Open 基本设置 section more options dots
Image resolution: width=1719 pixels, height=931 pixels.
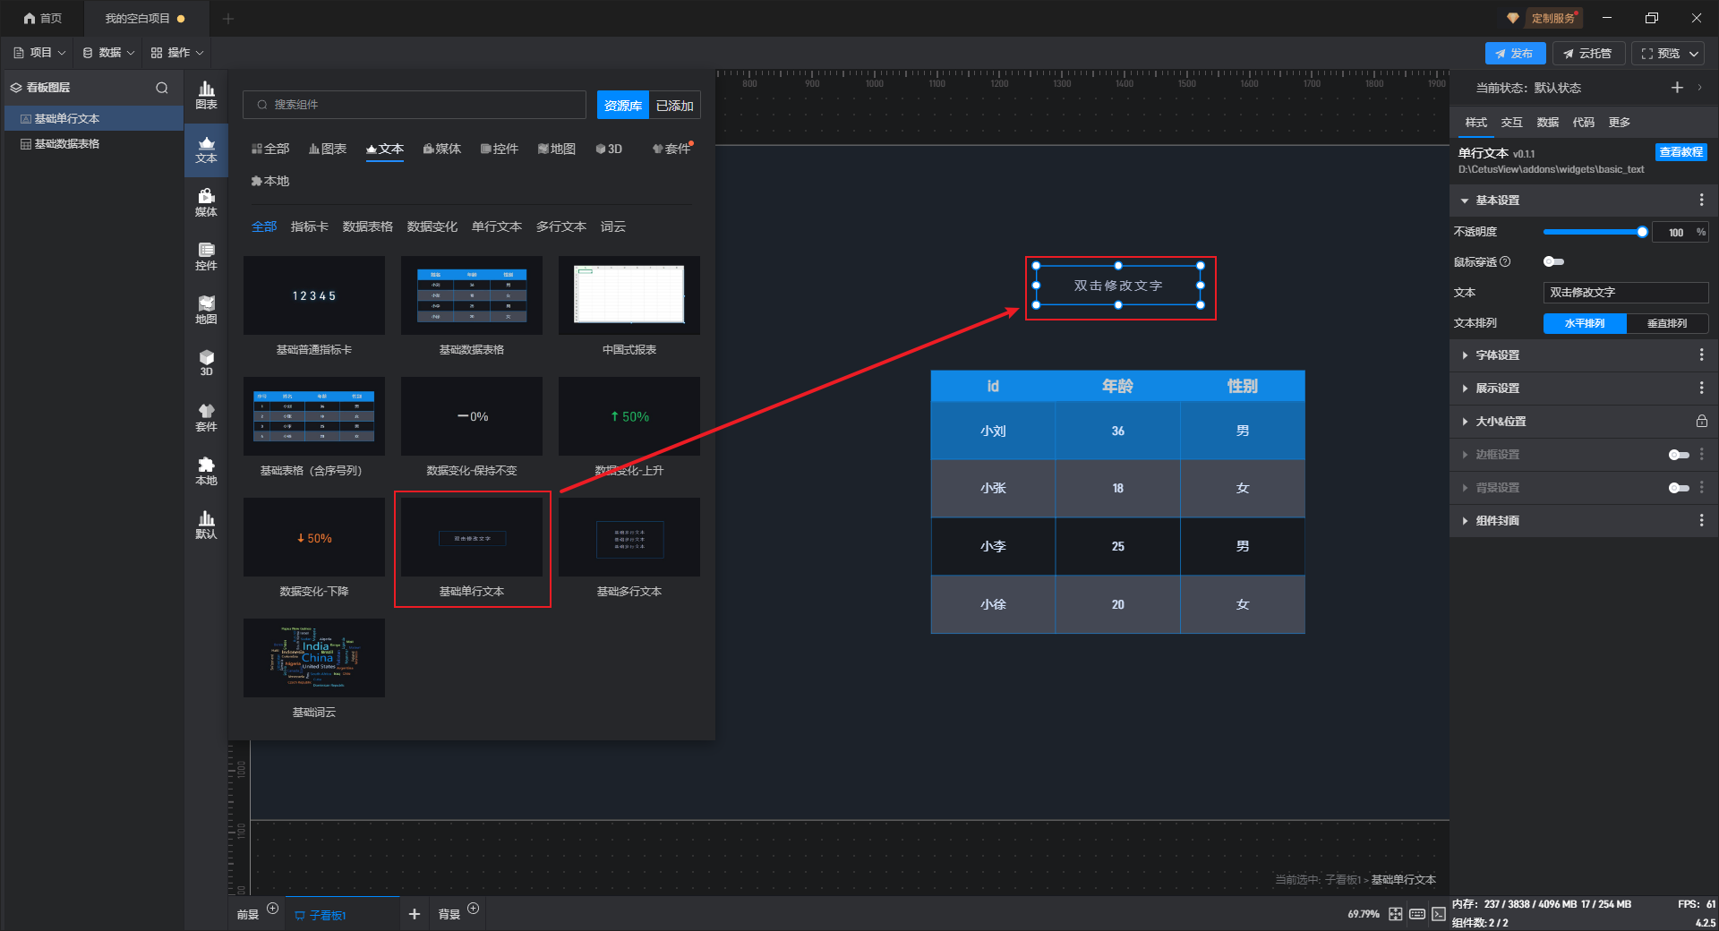point(1701,200)
